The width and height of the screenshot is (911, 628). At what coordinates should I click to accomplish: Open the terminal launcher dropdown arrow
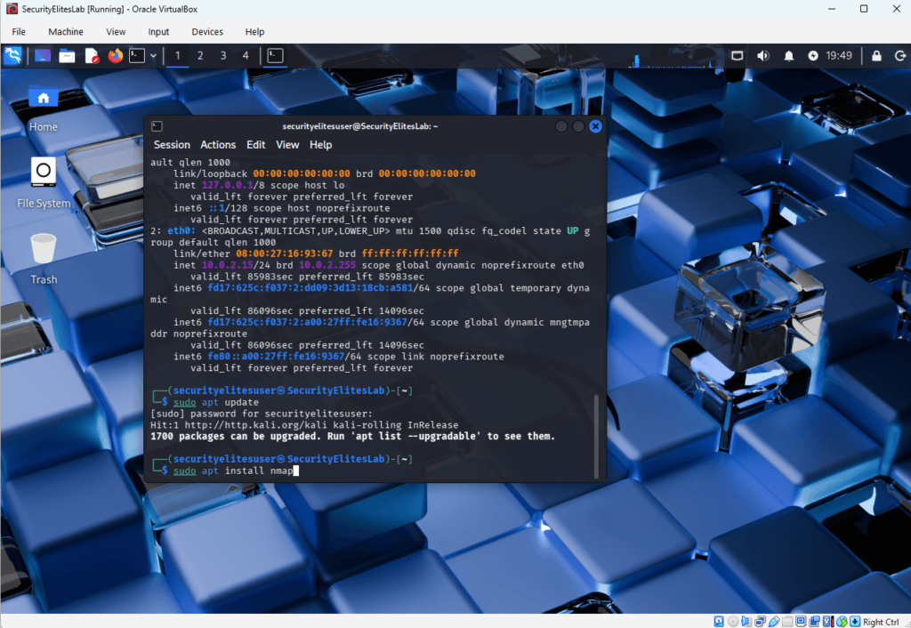154,55
